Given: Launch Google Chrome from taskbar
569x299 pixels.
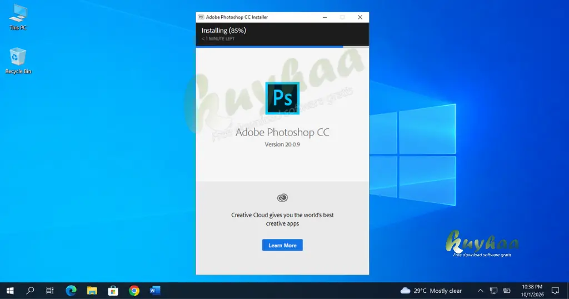Looking at the screenshot, I should [x=134, y=291].
